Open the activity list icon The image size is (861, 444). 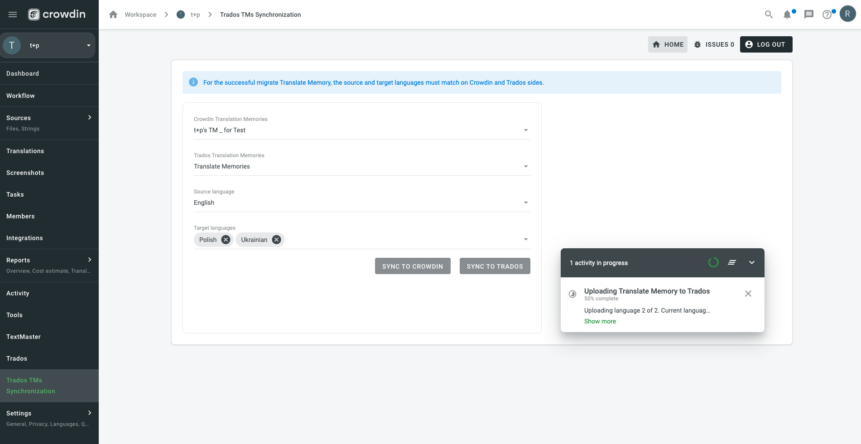[x=732, y=263]
